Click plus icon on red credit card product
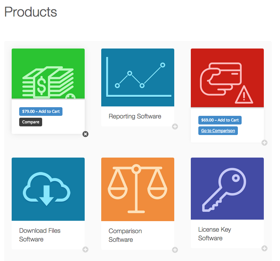 tap(265, 143)
